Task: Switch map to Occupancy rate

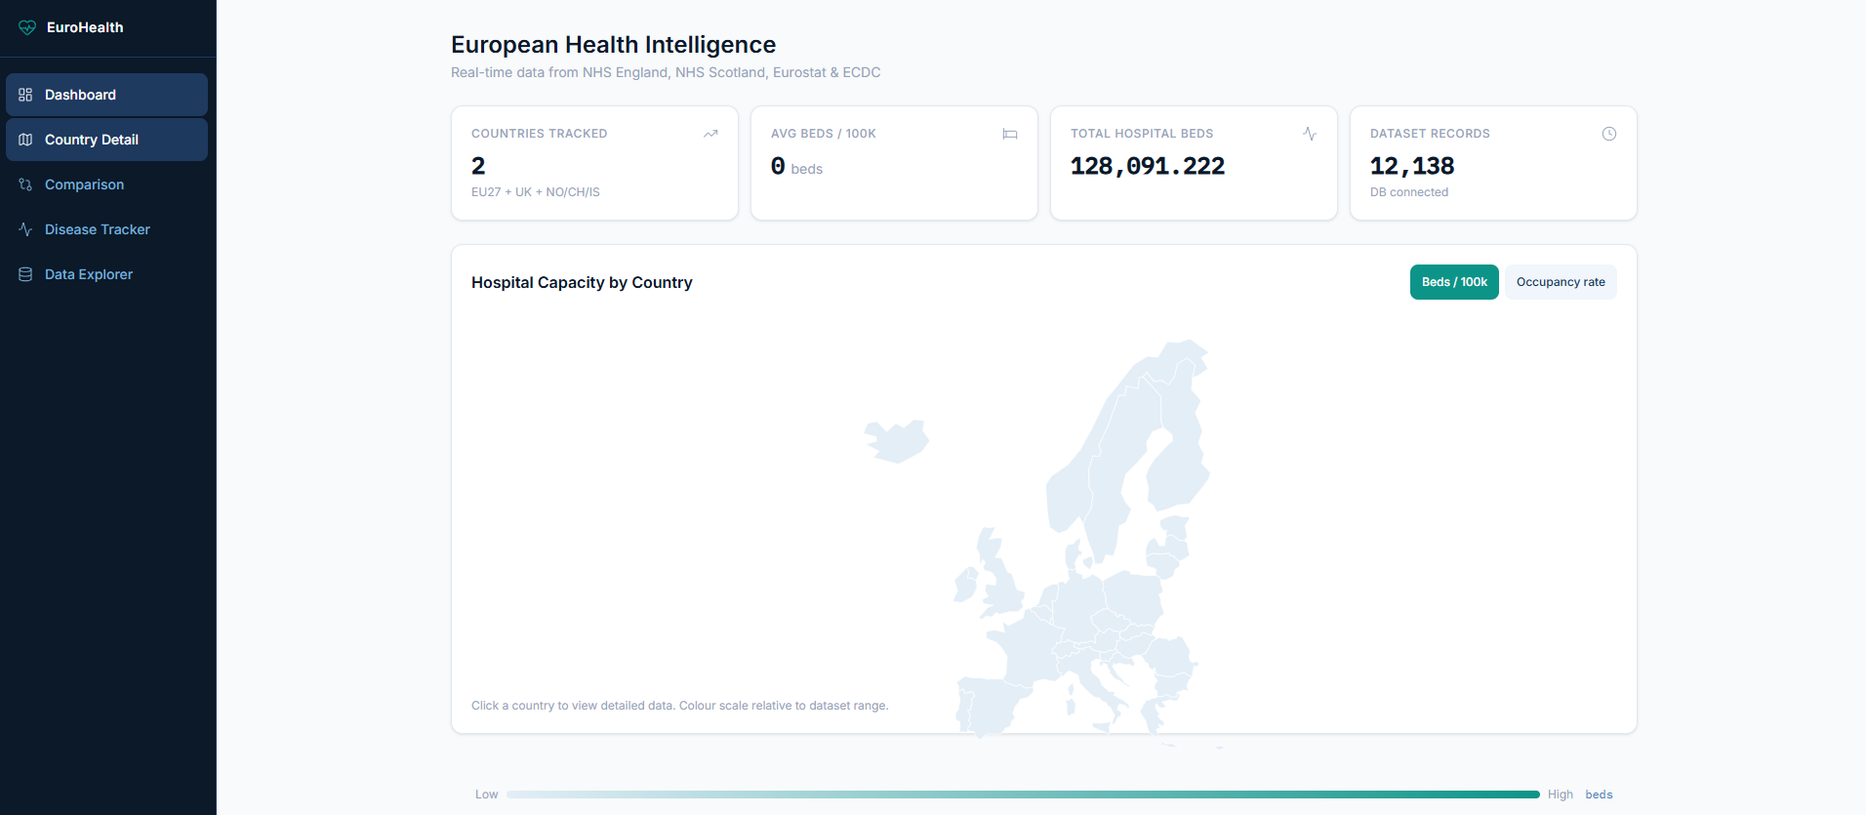Action: click(x=1561, y=282)
